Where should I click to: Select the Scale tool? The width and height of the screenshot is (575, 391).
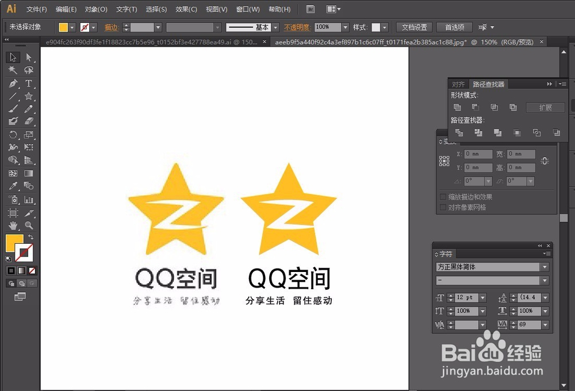click(x=29, y=135)
